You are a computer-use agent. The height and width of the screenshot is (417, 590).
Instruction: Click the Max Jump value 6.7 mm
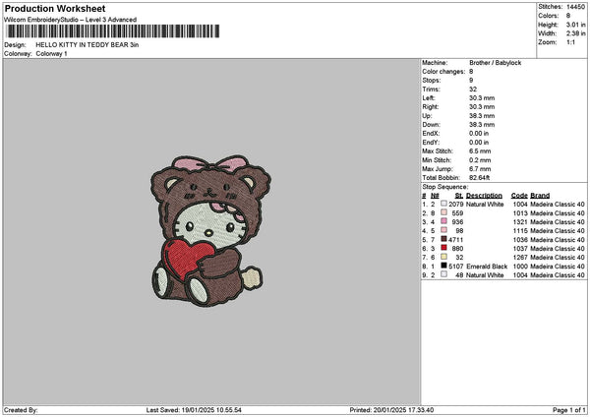pyautogui.click(x=480, y=169)
